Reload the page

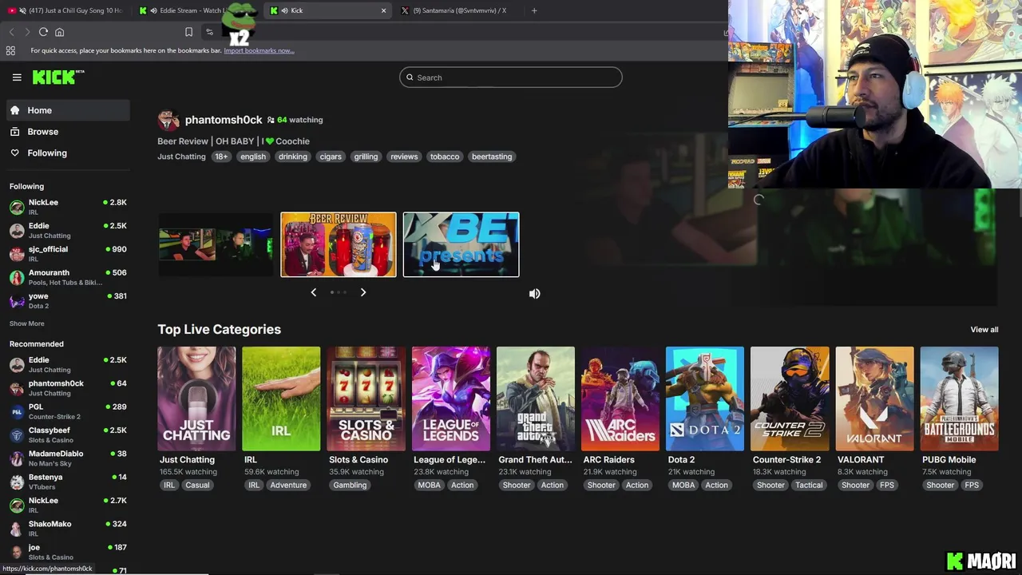click(43, 32)
